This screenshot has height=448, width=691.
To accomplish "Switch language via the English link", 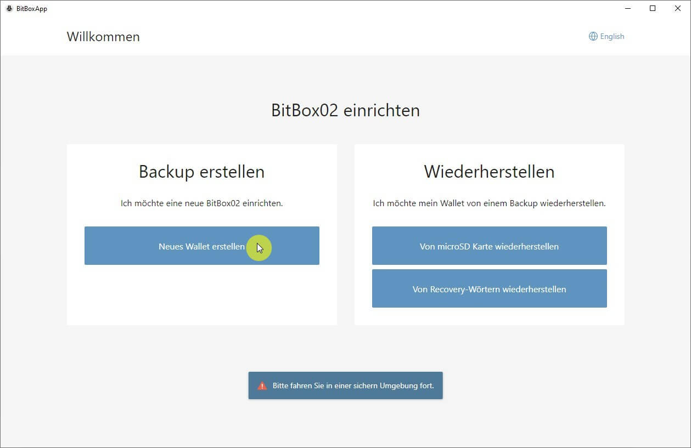I will point(612,36).
